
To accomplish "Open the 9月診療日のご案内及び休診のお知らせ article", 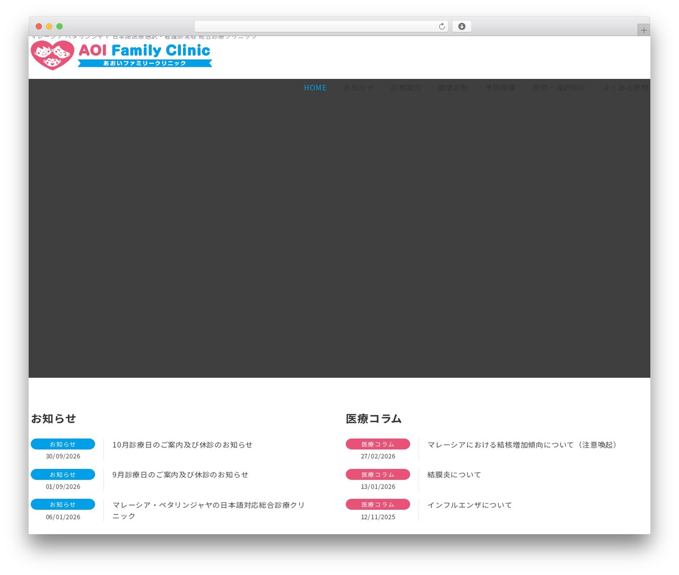I will [x=180, y=475].
